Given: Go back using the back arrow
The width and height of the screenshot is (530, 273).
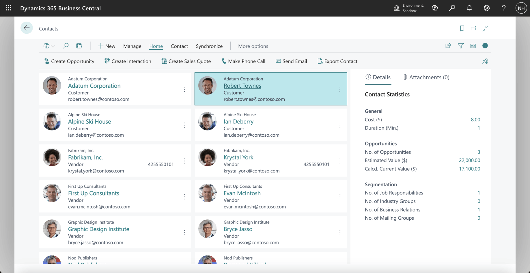Looking at the screenshot, I should tap(27, 28).
